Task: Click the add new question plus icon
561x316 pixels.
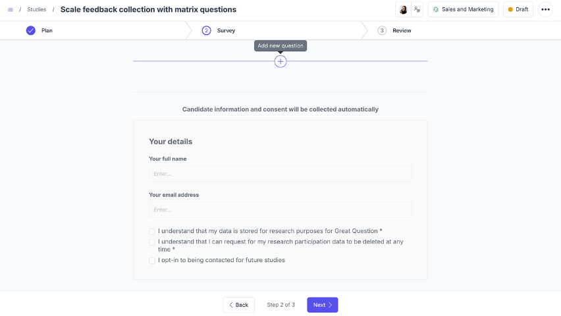Action: tap(280, 61)
